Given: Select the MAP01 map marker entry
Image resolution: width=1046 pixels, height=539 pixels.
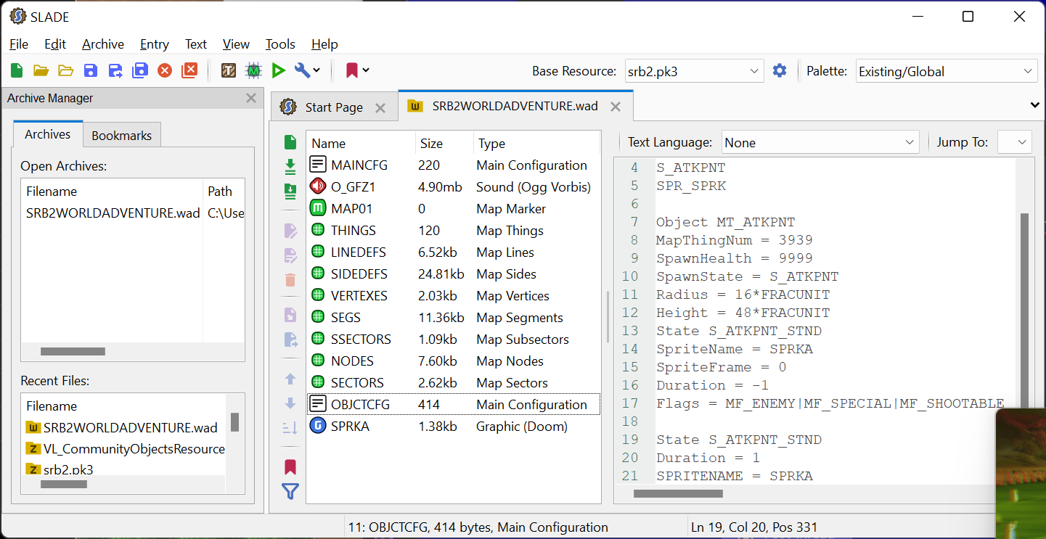Looking at the screenshot, I should [x=454, y=209].
